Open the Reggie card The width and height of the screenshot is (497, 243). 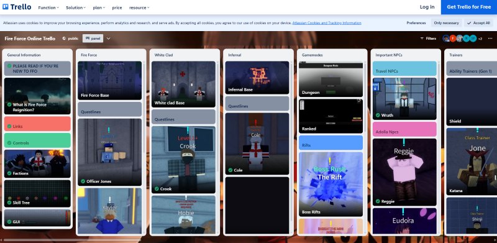[404, 172]
